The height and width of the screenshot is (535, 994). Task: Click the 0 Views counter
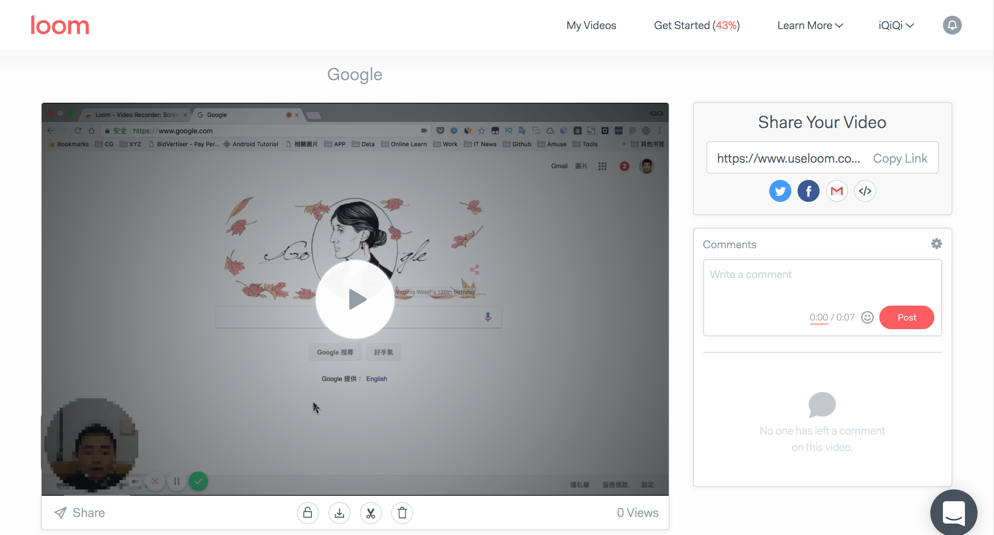[637, 513]
